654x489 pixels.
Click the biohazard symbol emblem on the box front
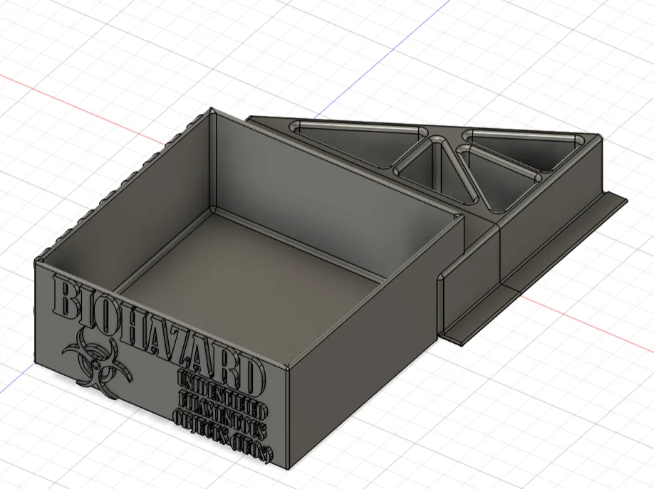point(98,363)
